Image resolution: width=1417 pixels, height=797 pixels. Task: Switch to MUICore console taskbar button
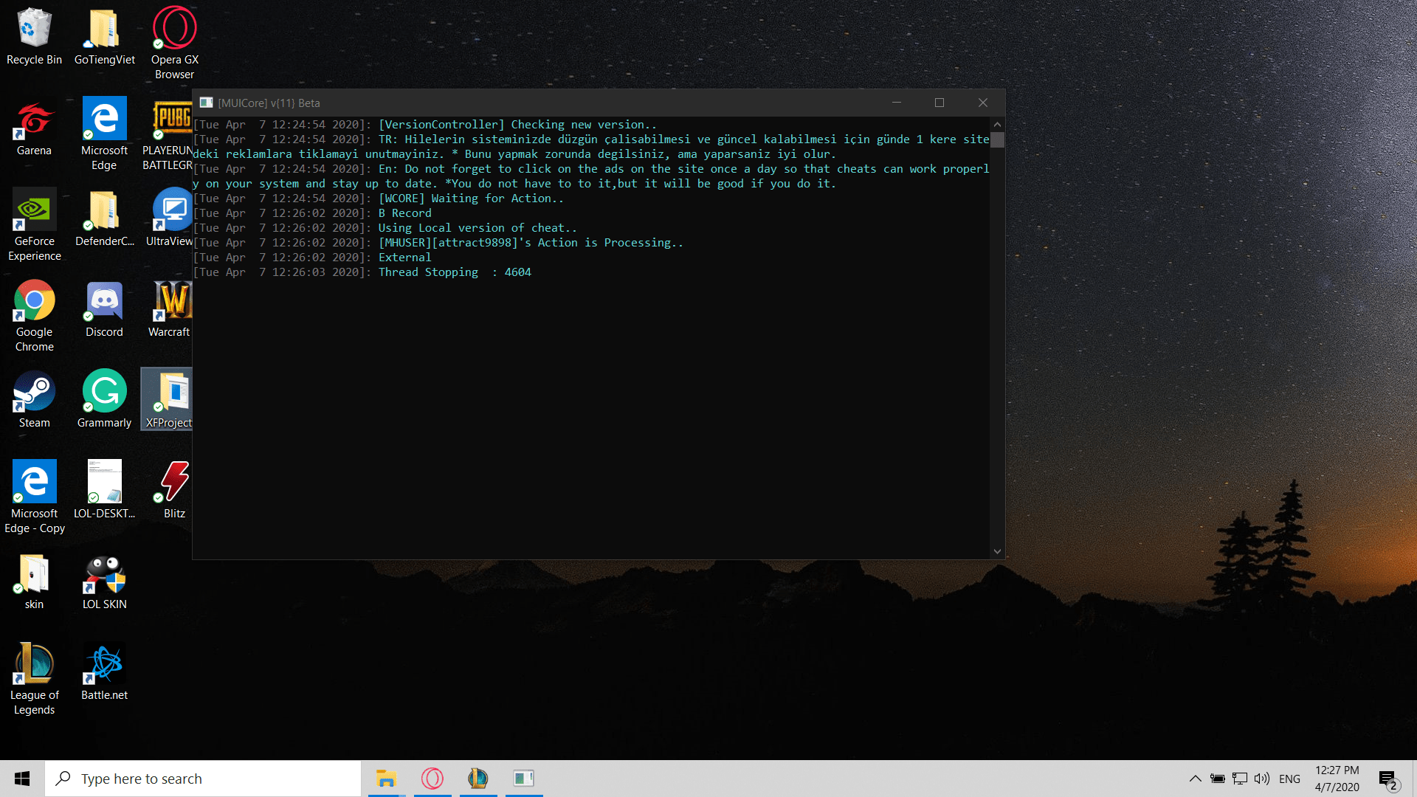pyautogui.click(x=524, y=779)
